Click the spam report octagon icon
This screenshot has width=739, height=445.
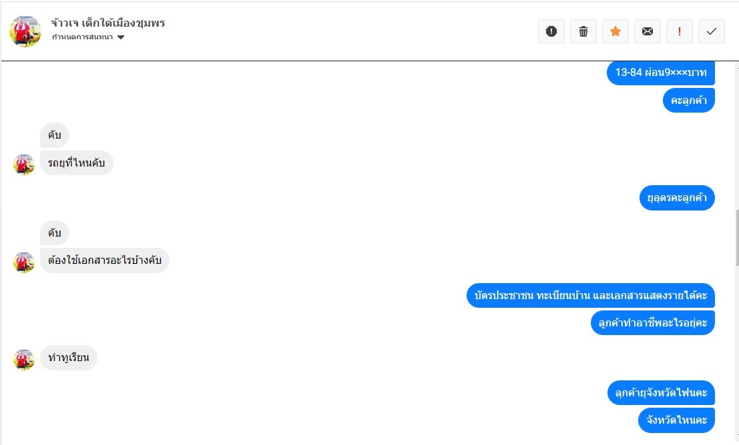pyautogui.click(x=551, y=31)
